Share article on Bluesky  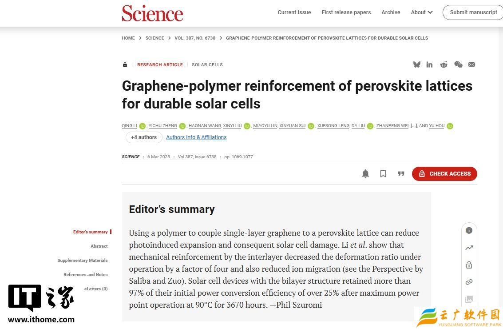(416, 64)
